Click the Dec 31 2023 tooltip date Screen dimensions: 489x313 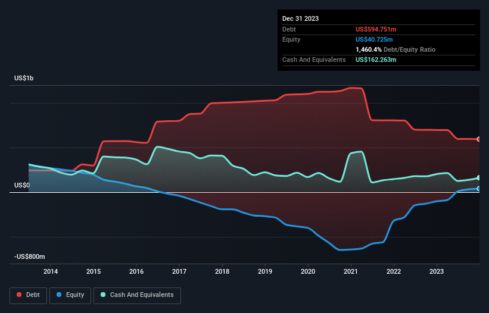coord(300,18)
